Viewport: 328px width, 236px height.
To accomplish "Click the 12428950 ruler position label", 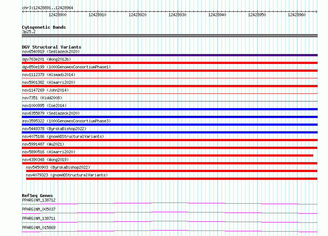I will pyautogui.click(x=257, y=15).
